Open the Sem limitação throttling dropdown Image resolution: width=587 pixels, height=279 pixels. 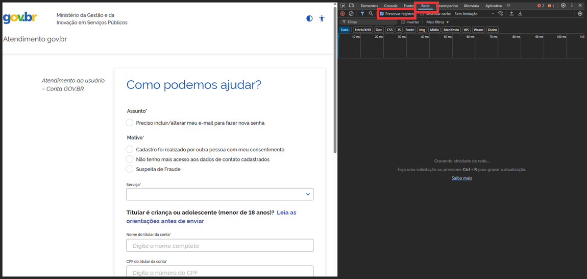(474, 14)
